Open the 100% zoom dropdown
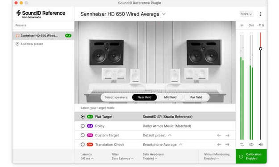Image resolution: width=279 pixels, height=167 pixels. click(x=246, y=14)
